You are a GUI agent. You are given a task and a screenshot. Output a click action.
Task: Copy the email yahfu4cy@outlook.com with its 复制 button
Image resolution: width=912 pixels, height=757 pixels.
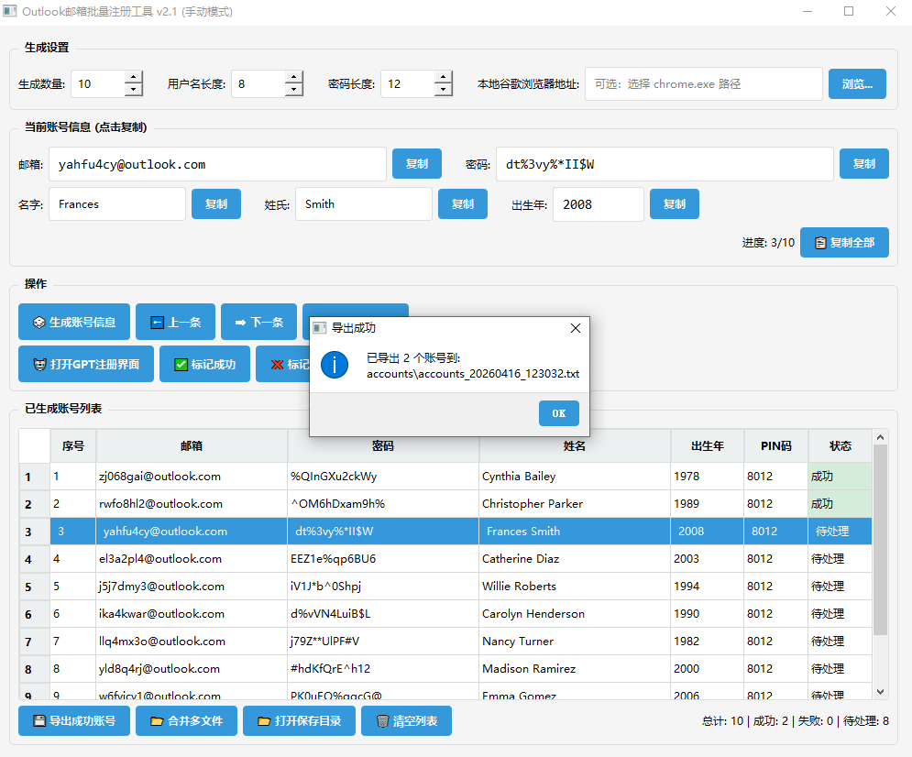coord(416,163)
